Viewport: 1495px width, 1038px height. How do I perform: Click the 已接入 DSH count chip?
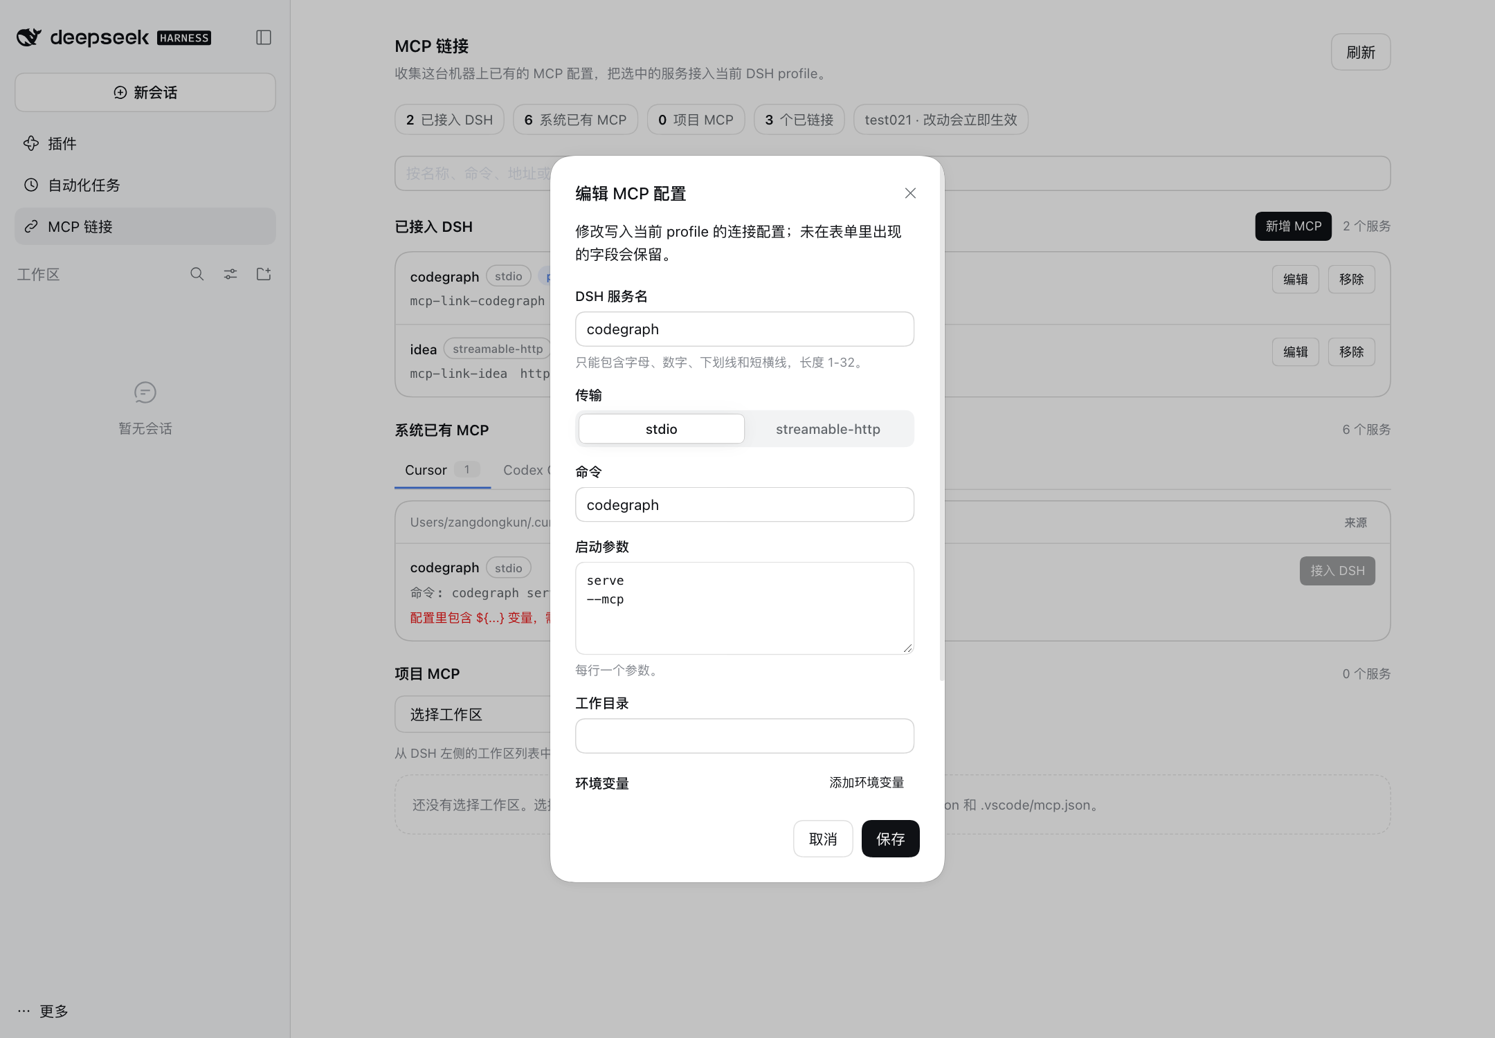pos(449,120)
